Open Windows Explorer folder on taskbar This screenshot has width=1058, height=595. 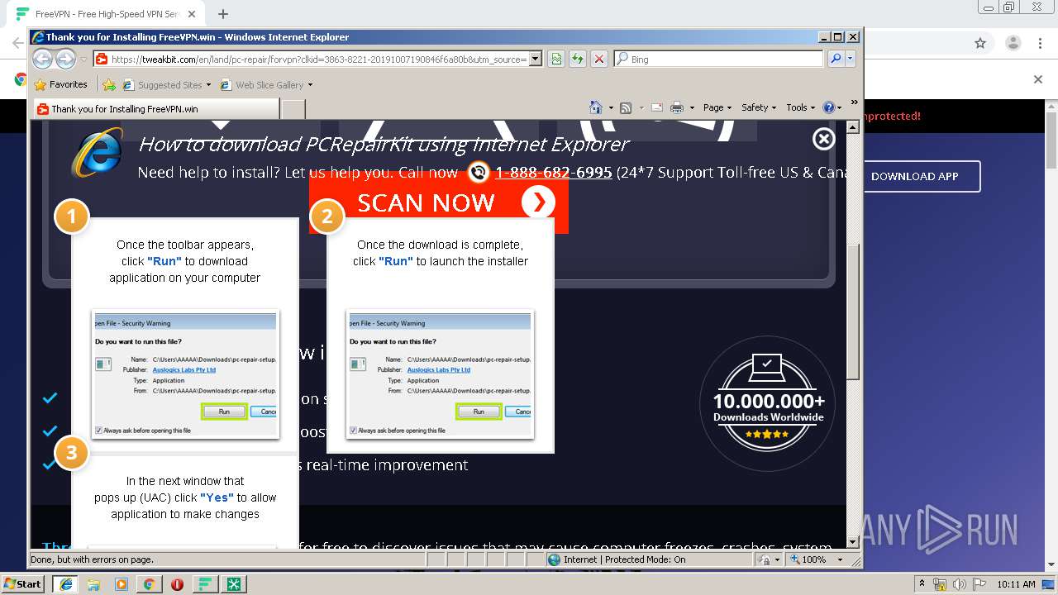pos(93,584)
